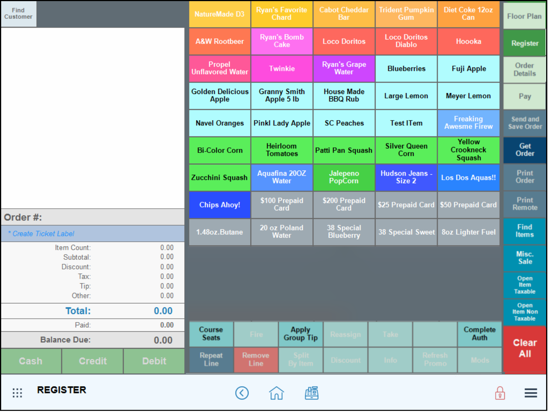Add the $25 Prepaid Card
This screenshot has width=548, height=412.
pos(406,205)
